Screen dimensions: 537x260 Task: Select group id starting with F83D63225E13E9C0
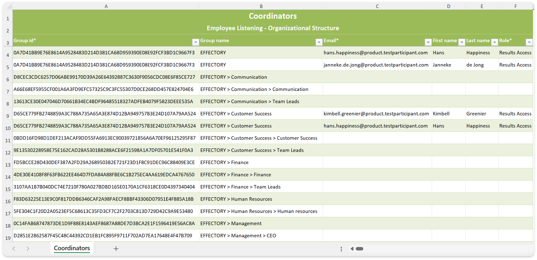click(x=106, y=199)
